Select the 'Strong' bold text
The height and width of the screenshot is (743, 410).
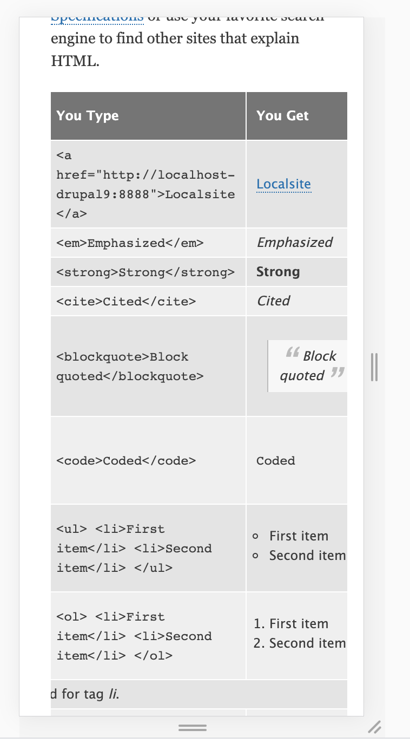(x=278, y=272)
